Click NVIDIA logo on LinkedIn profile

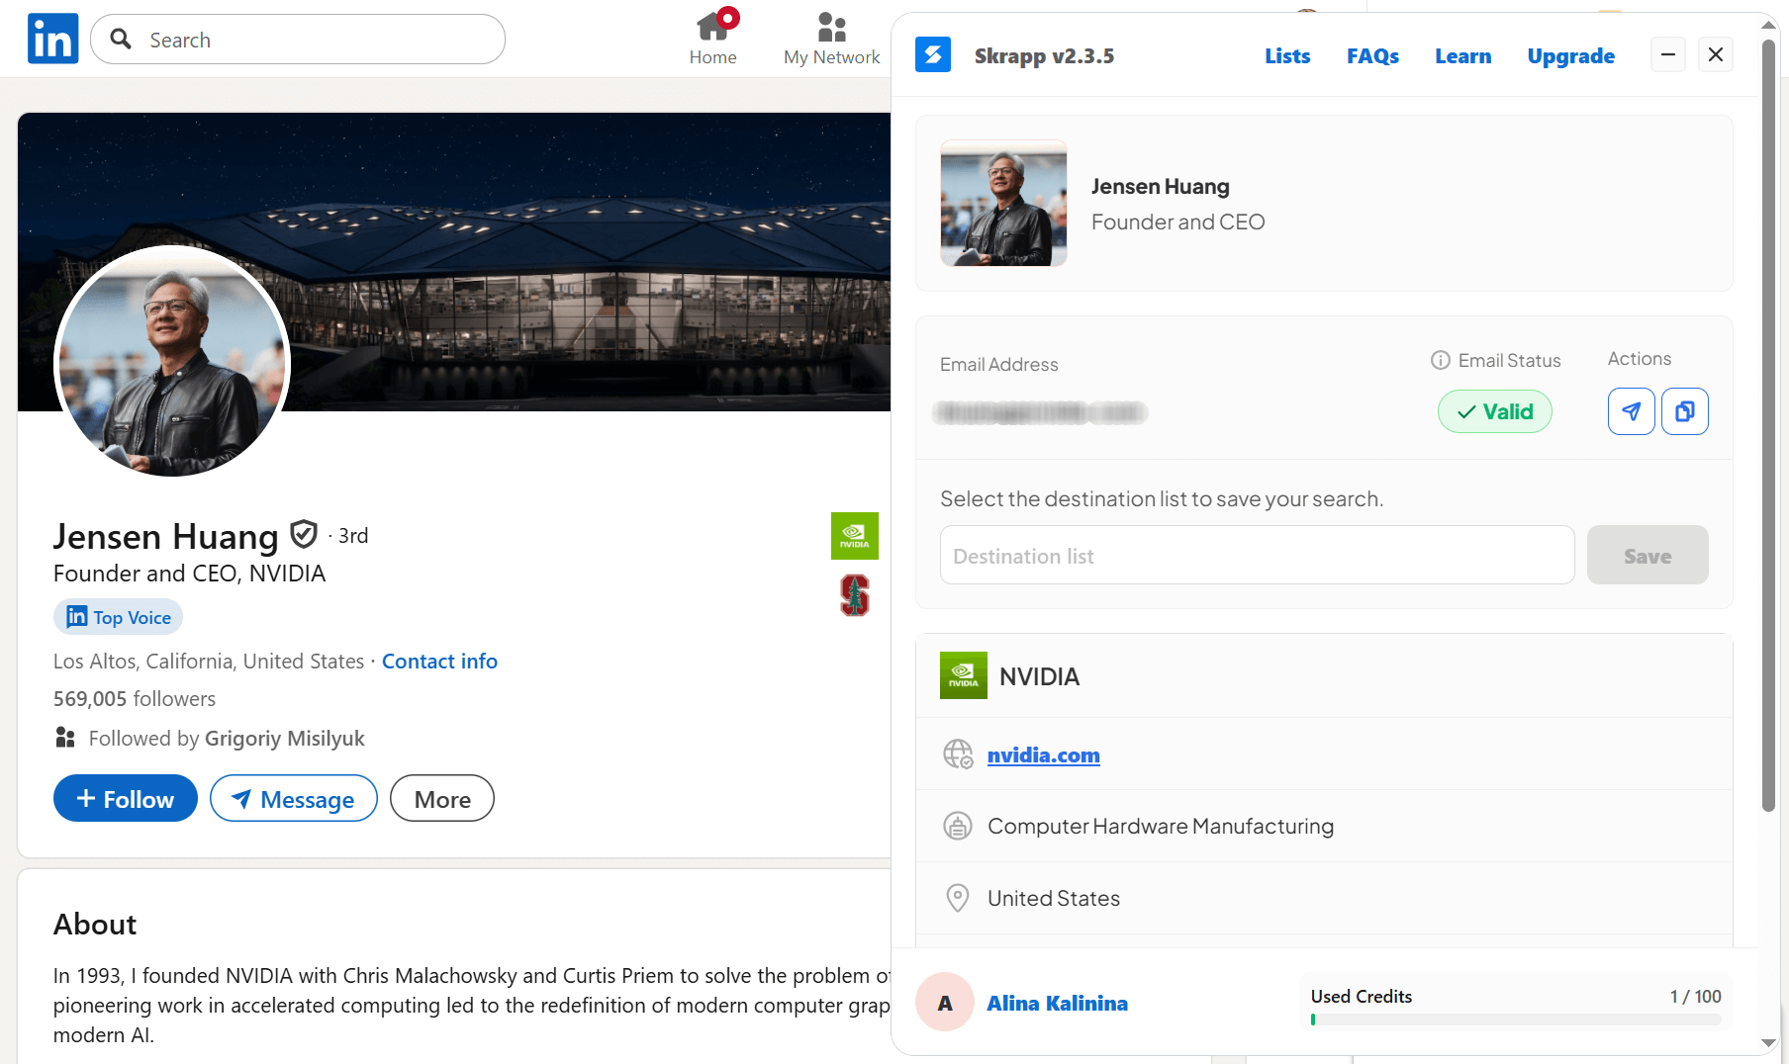click(x=854, y=536)
